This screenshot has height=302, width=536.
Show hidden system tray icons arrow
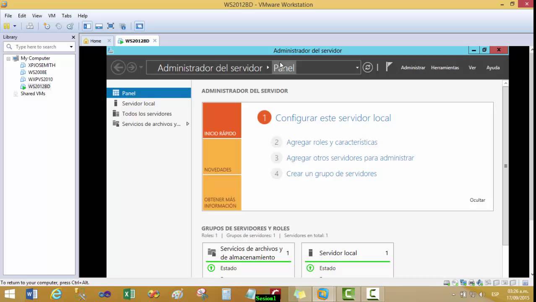[454, 294]
